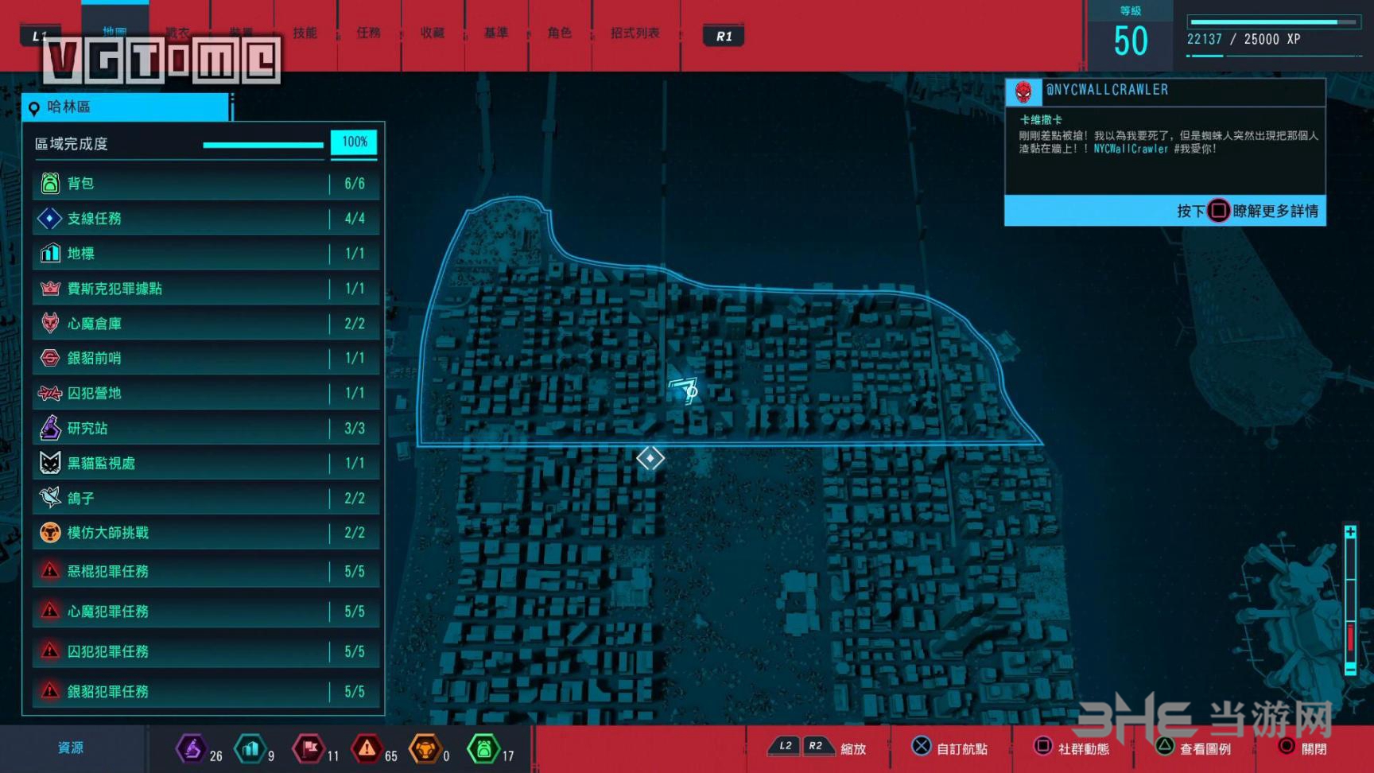Click the XP progress bar at top right

[1275, 22]
